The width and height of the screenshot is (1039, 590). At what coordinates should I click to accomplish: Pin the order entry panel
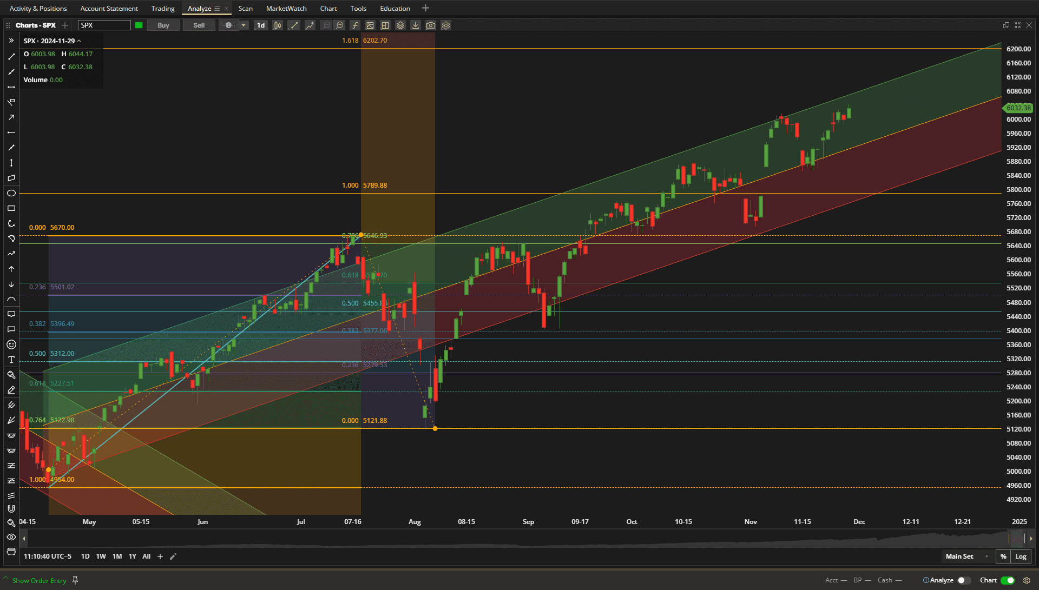75,580
